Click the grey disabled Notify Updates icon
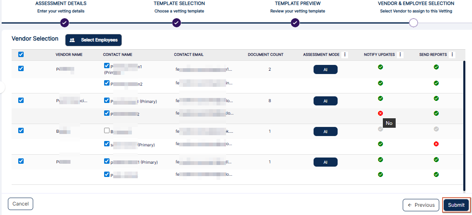Viewport: 472px width, 215px height. (x=380, y=129)
